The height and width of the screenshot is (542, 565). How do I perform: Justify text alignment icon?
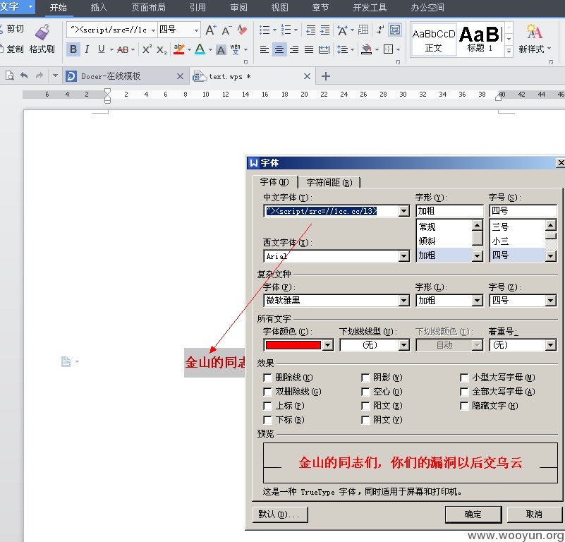pyautogui.click(x=309, y=49)
